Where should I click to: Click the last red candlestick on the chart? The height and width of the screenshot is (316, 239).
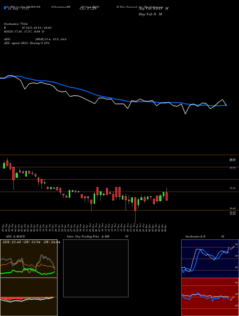click(166, 196)
